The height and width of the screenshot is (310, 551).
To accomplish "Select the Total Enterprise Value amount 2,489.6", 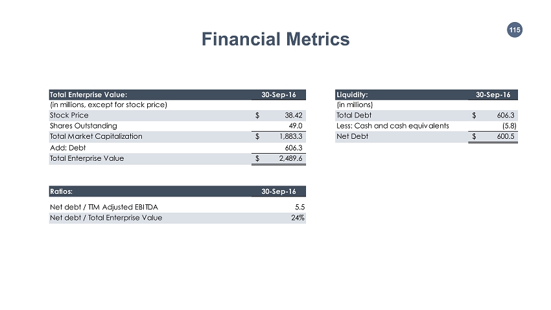I will (x=291, y=158).
